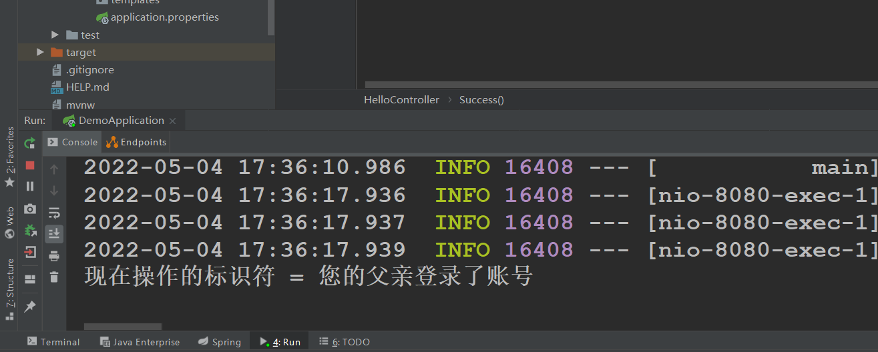The width and height of the screenshot is (878, 352).
Task: Expand the test folder arrow
Action: click(x=55, y=35)
